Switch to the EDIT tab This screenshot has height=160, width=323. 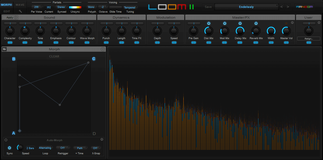(x=7, y=11)
